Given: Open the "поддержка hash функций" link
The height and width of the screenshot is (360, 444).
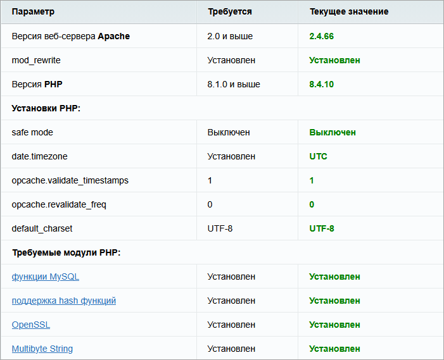Looking at the screenshot, I should (x=63, y=301).
